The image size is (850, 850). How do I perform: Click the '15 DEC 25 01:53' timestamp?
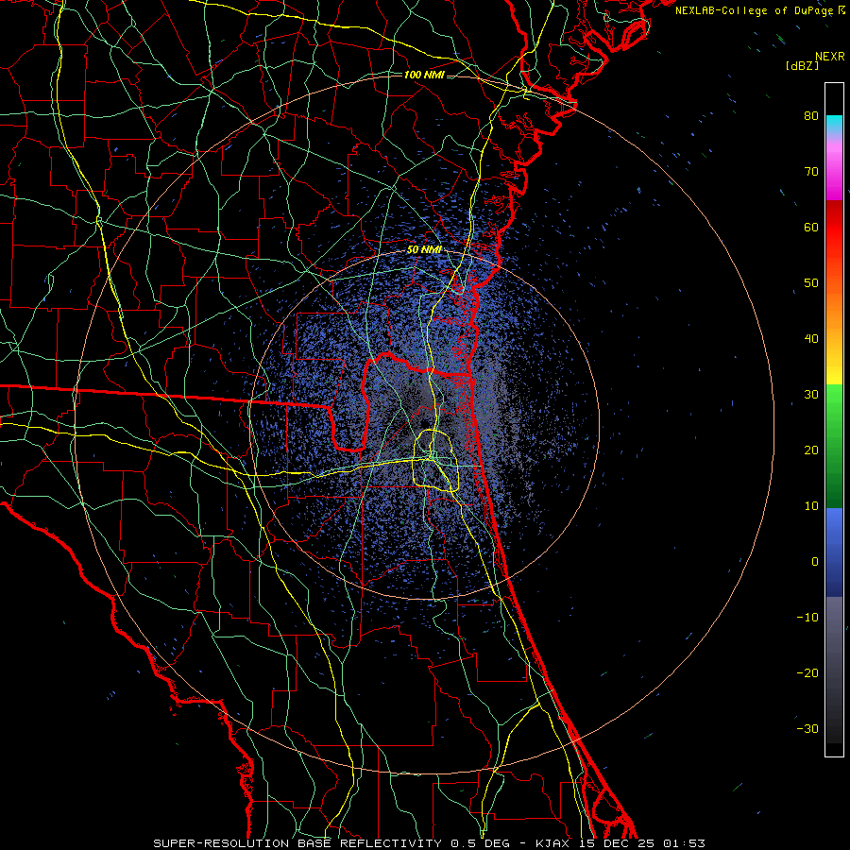point(640,843)
